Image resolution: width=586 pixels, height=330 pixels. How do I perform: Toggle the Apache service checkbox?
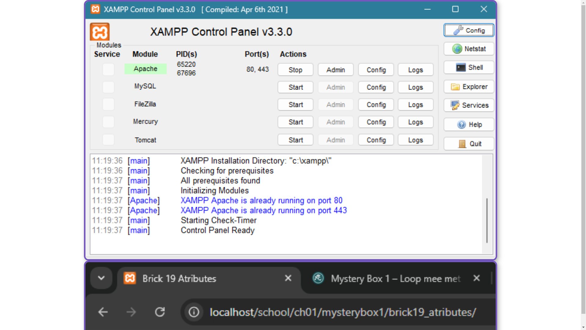tap(108, 70)
